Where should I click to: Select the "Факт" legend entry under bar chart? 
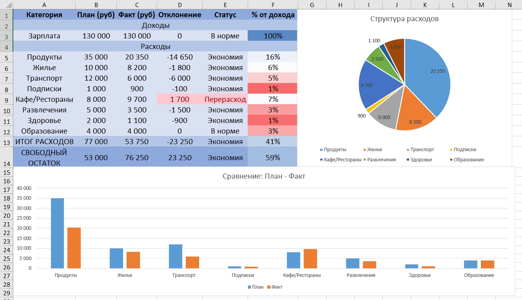(x=277, y=287)
